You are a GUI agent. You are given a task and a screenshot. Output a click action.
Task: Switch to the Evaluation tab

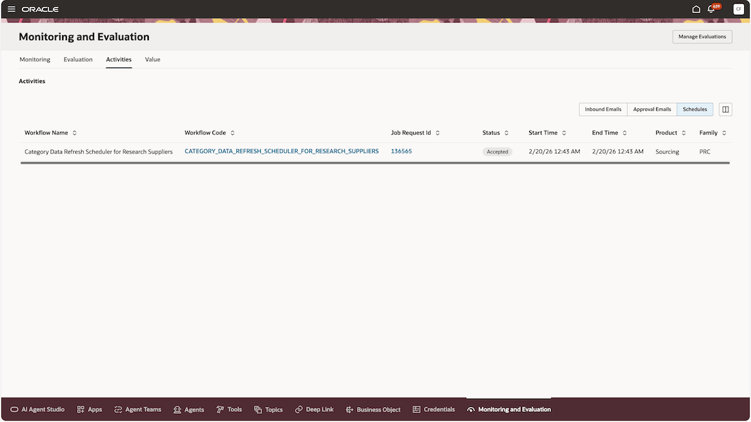(78, 59)
